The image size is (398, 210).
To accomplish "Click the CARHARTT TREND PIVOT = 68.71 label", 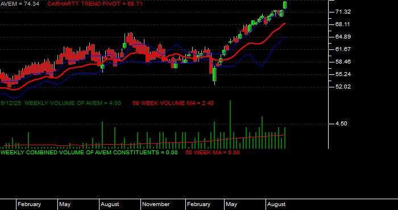I will [x=95, y=4].
